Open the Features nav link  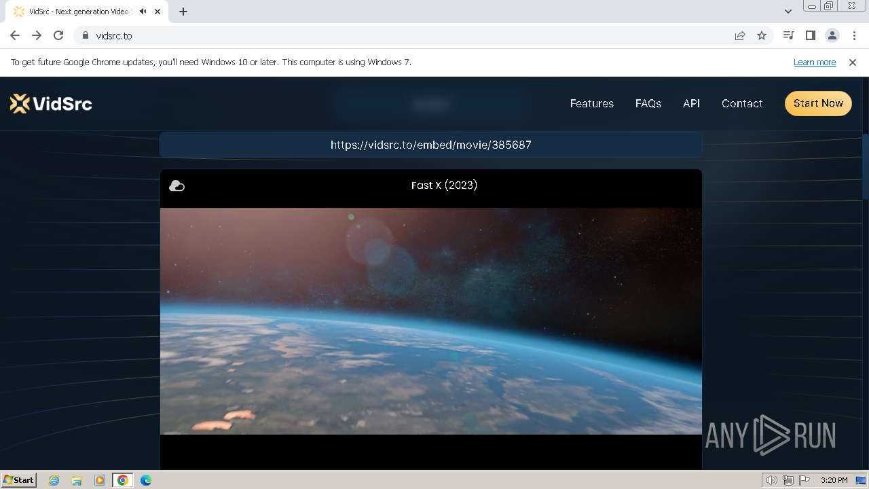(x=591, y=103)
